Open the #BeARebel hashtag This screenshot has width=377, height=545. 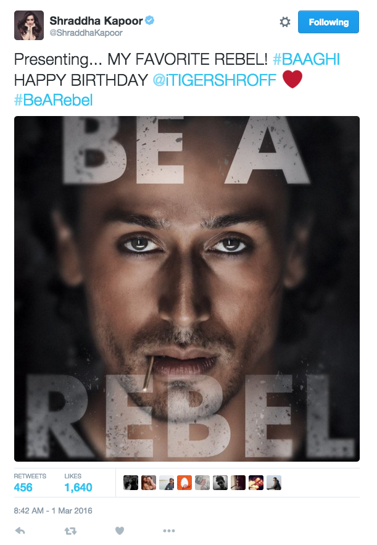(53, 100)
